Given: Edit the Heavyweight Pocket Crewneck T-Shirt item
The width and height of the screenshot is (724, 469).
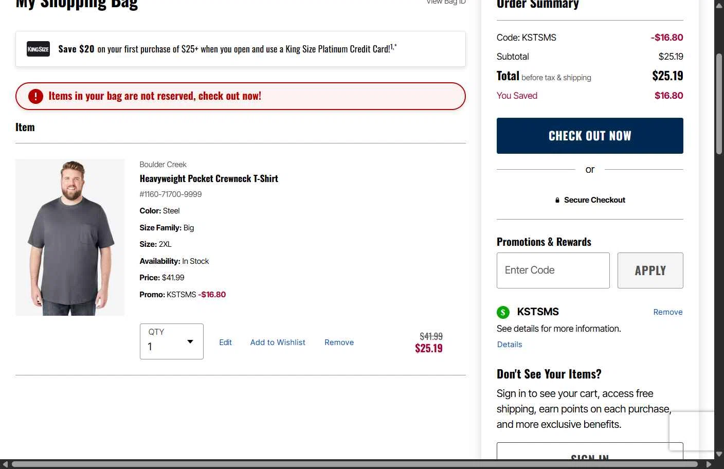Looking at the screenshot, I should tap(225, 342).
